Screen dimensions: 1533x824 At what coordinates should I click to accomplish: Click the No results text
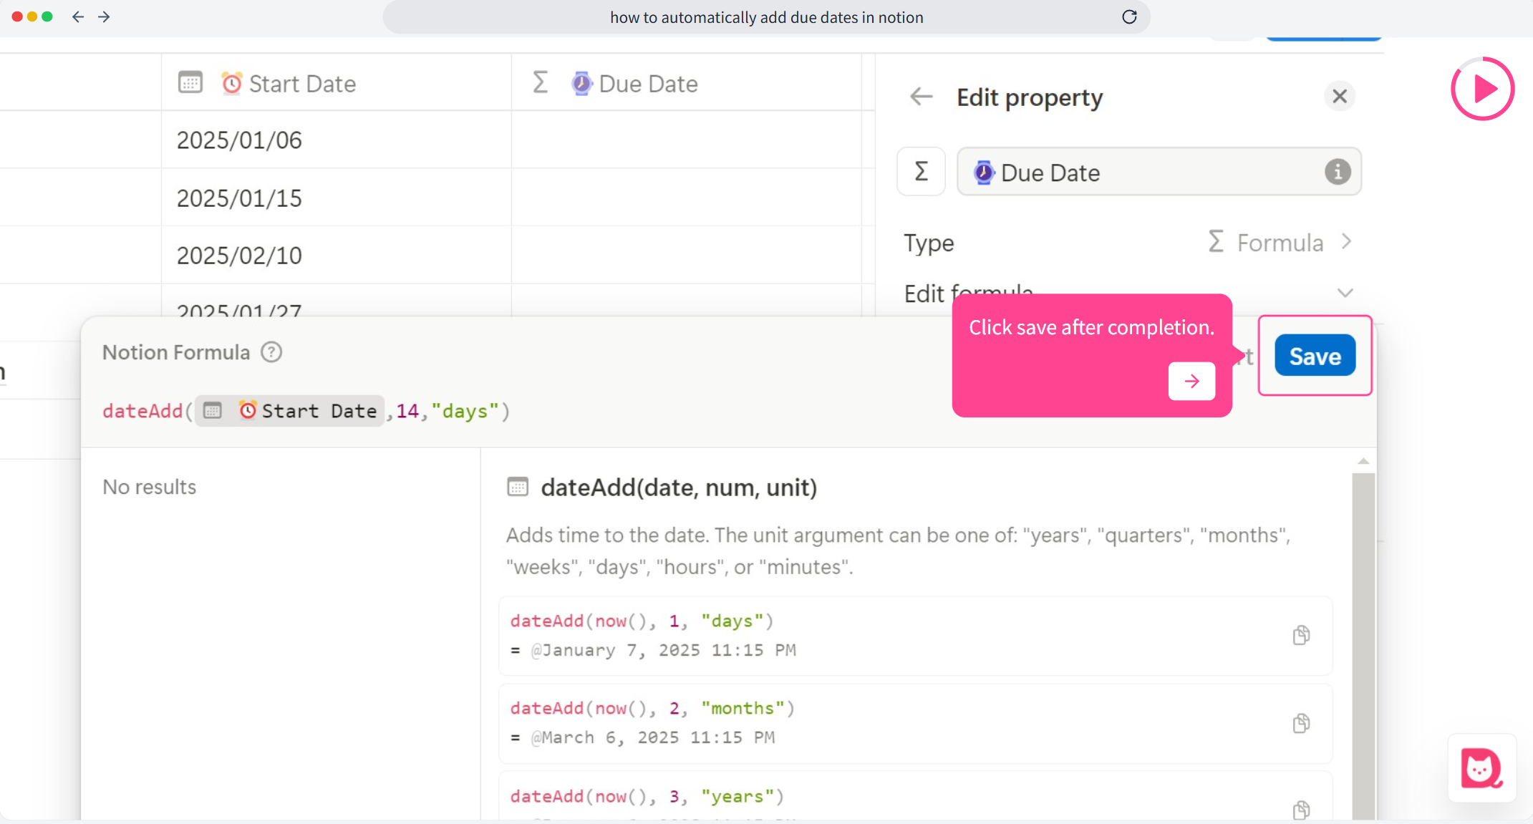[149, 487]
